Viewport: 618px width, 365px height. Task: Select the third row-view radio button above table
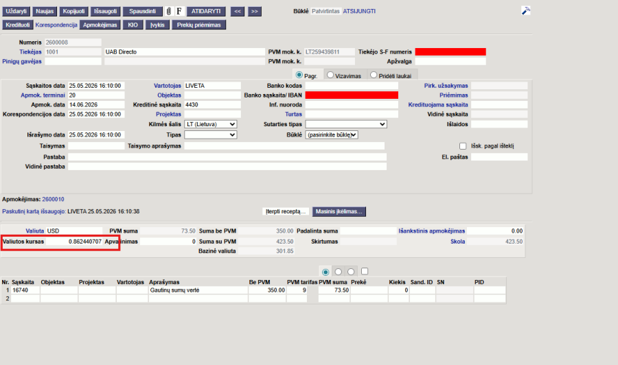pyautogui.click(x=351, y=272)
